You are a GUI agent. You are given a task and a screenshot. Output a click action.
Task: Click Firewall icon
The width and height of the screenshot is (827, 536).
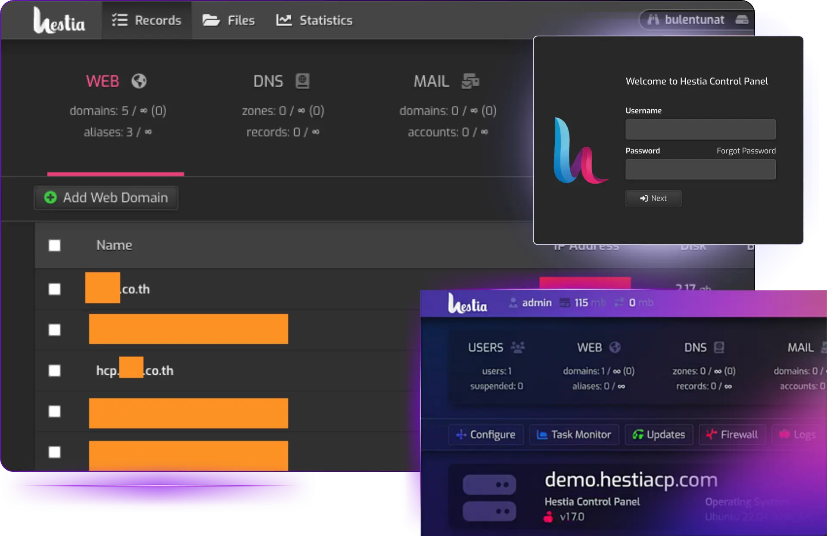point(712,435)
